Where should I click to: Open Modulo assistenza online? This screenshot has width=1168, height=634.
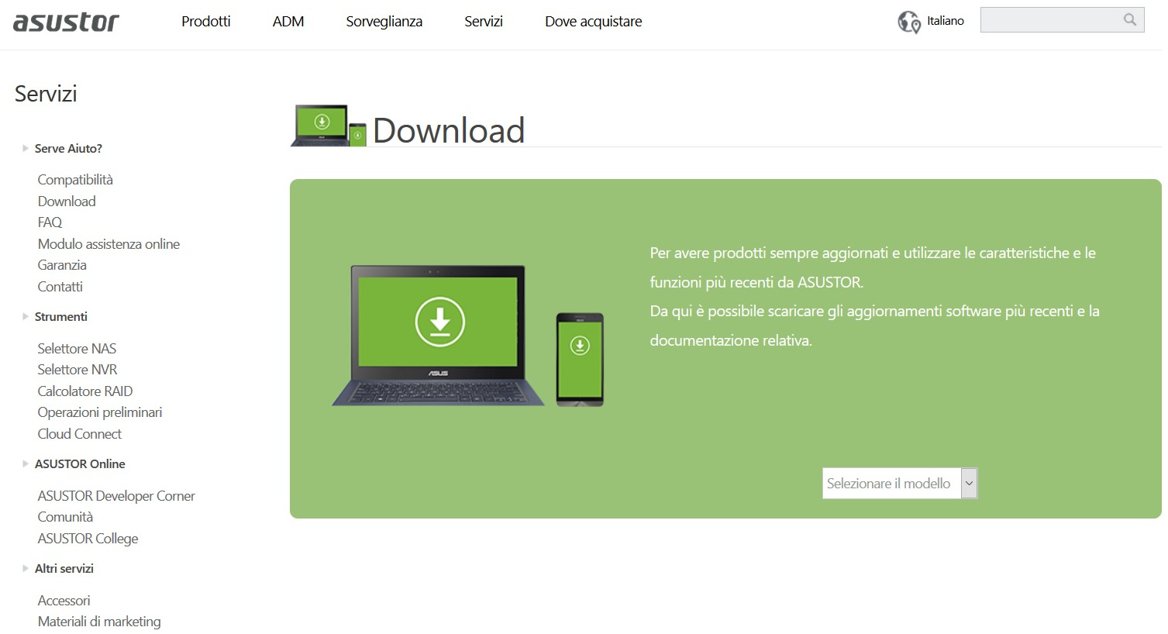click(109, 244)
